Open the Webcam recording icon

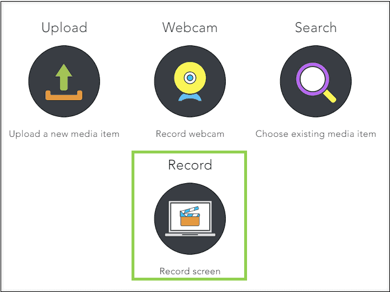point(190,81)
